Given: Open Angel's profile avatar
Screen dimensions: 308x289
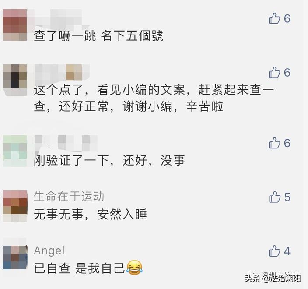Looking at the screenshot, I should (15, 257).
